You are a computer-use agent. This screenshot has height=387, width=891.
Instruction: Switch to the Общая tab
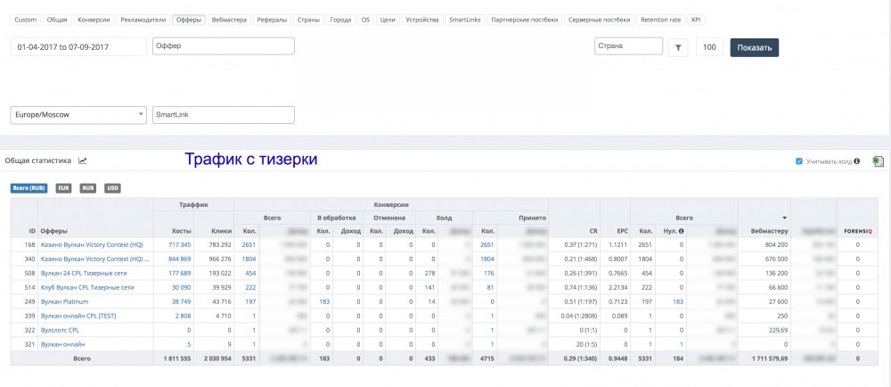57,20
